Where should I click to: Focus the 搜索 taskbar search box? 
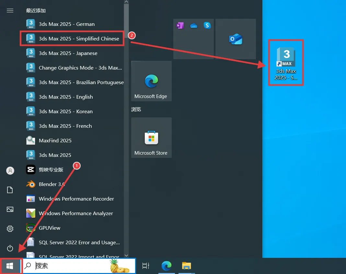[x=79, y=266]
